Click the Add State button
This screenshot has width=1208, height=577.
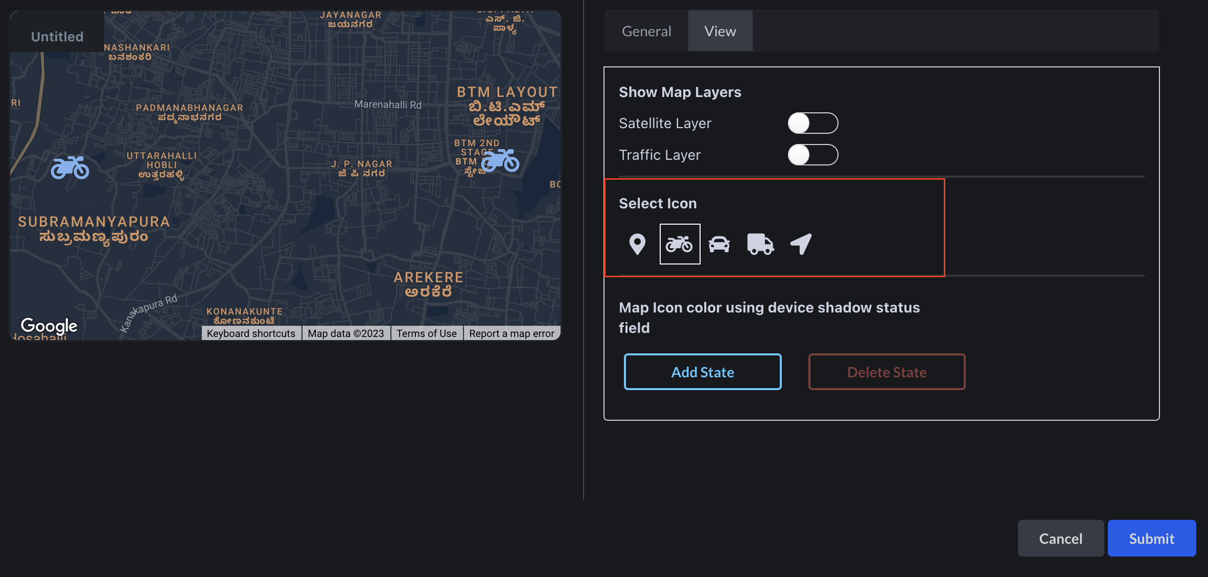pyautogui.click(x=703, y=372)
